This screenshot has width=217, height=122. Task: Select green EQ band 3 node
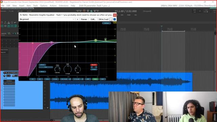click(x=96, y=40)
